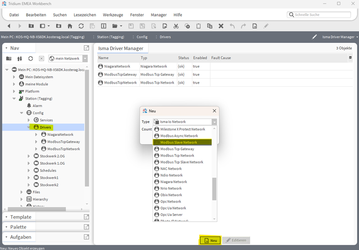
Task: Click the Config breadcrumb
Action: [142, 37]
